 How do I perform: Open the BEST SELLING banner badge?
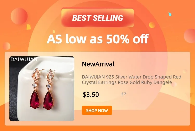97,18
